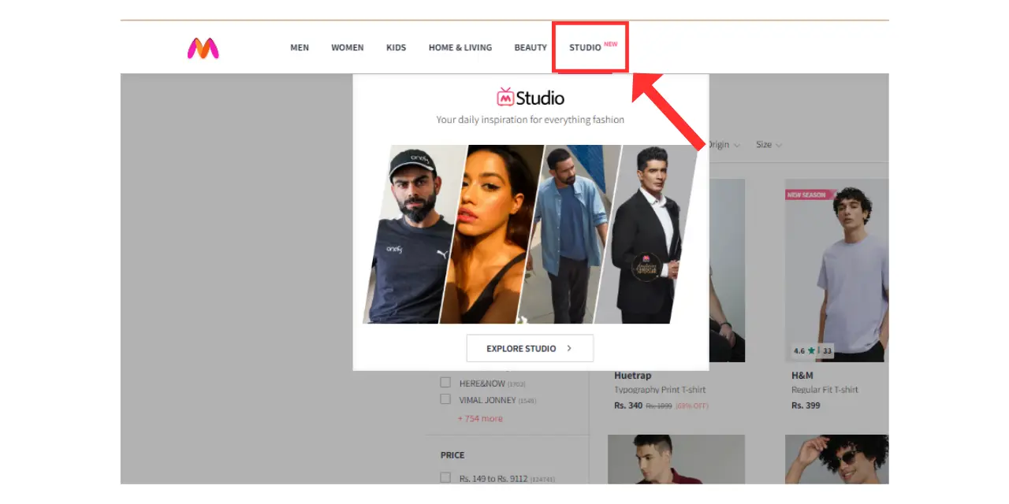Check the Rs. 149 to Rs. 9112 price checkbox
Viewport: 1009px width, 504px height.
[445, 477]
